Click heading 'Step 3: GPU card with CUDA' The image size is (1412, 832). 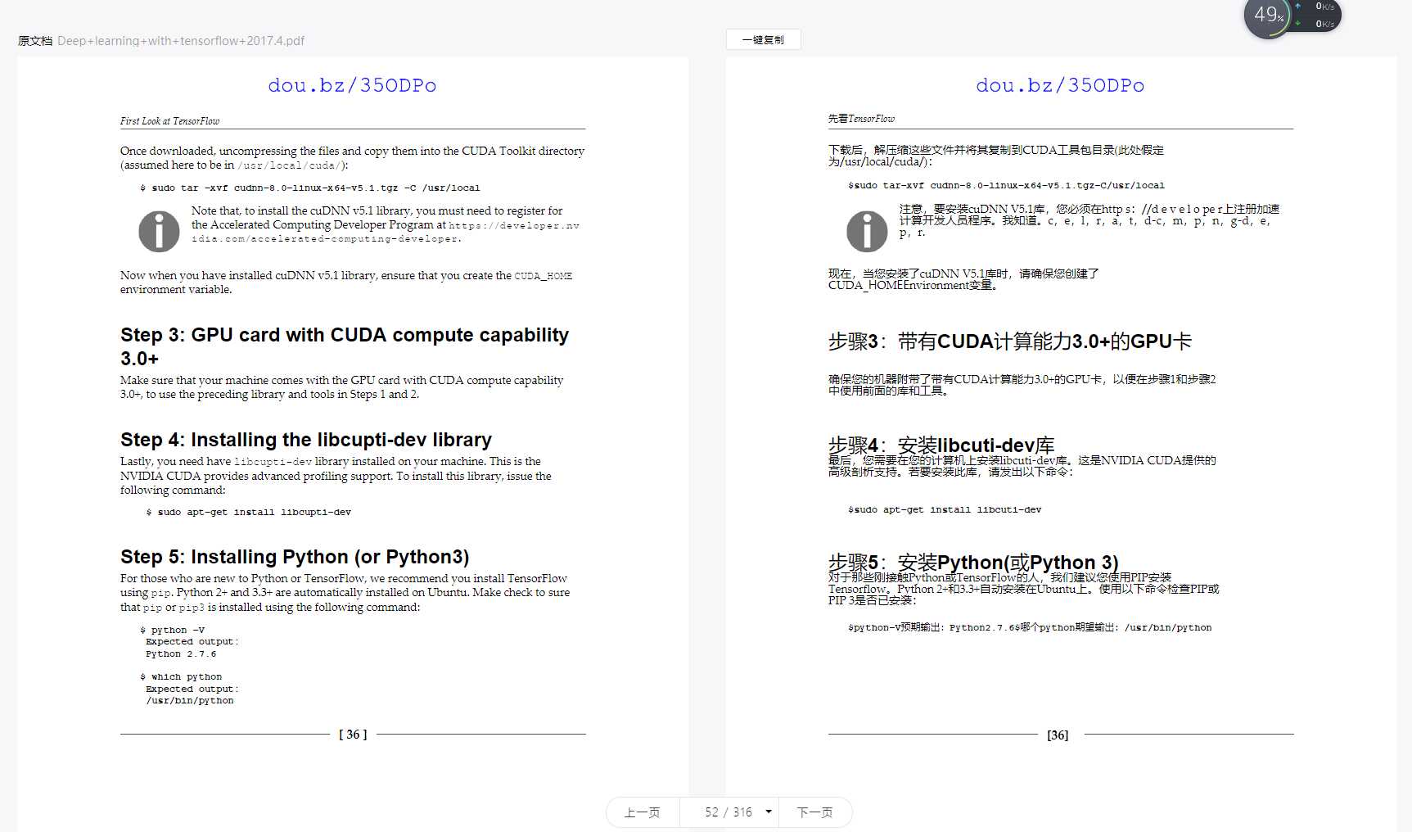[x=345, y=346]
